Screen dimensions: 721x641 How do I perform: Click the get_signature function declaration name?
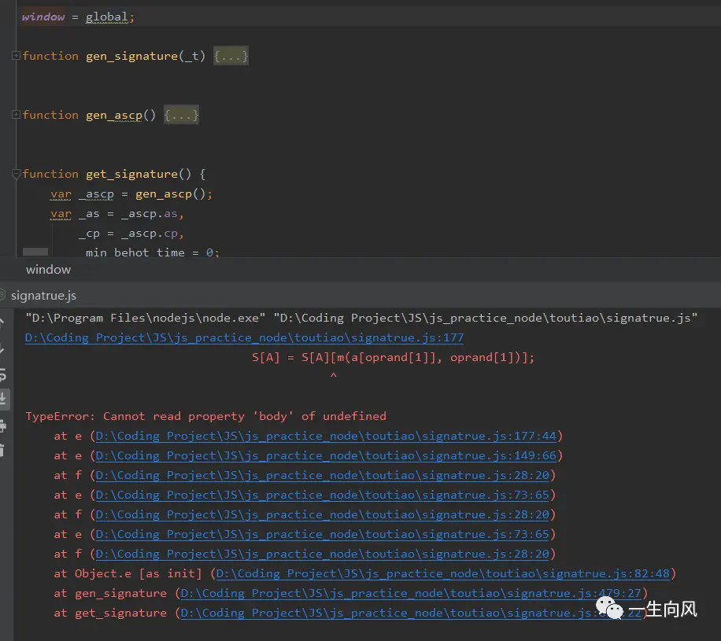[x=131, y=174]
